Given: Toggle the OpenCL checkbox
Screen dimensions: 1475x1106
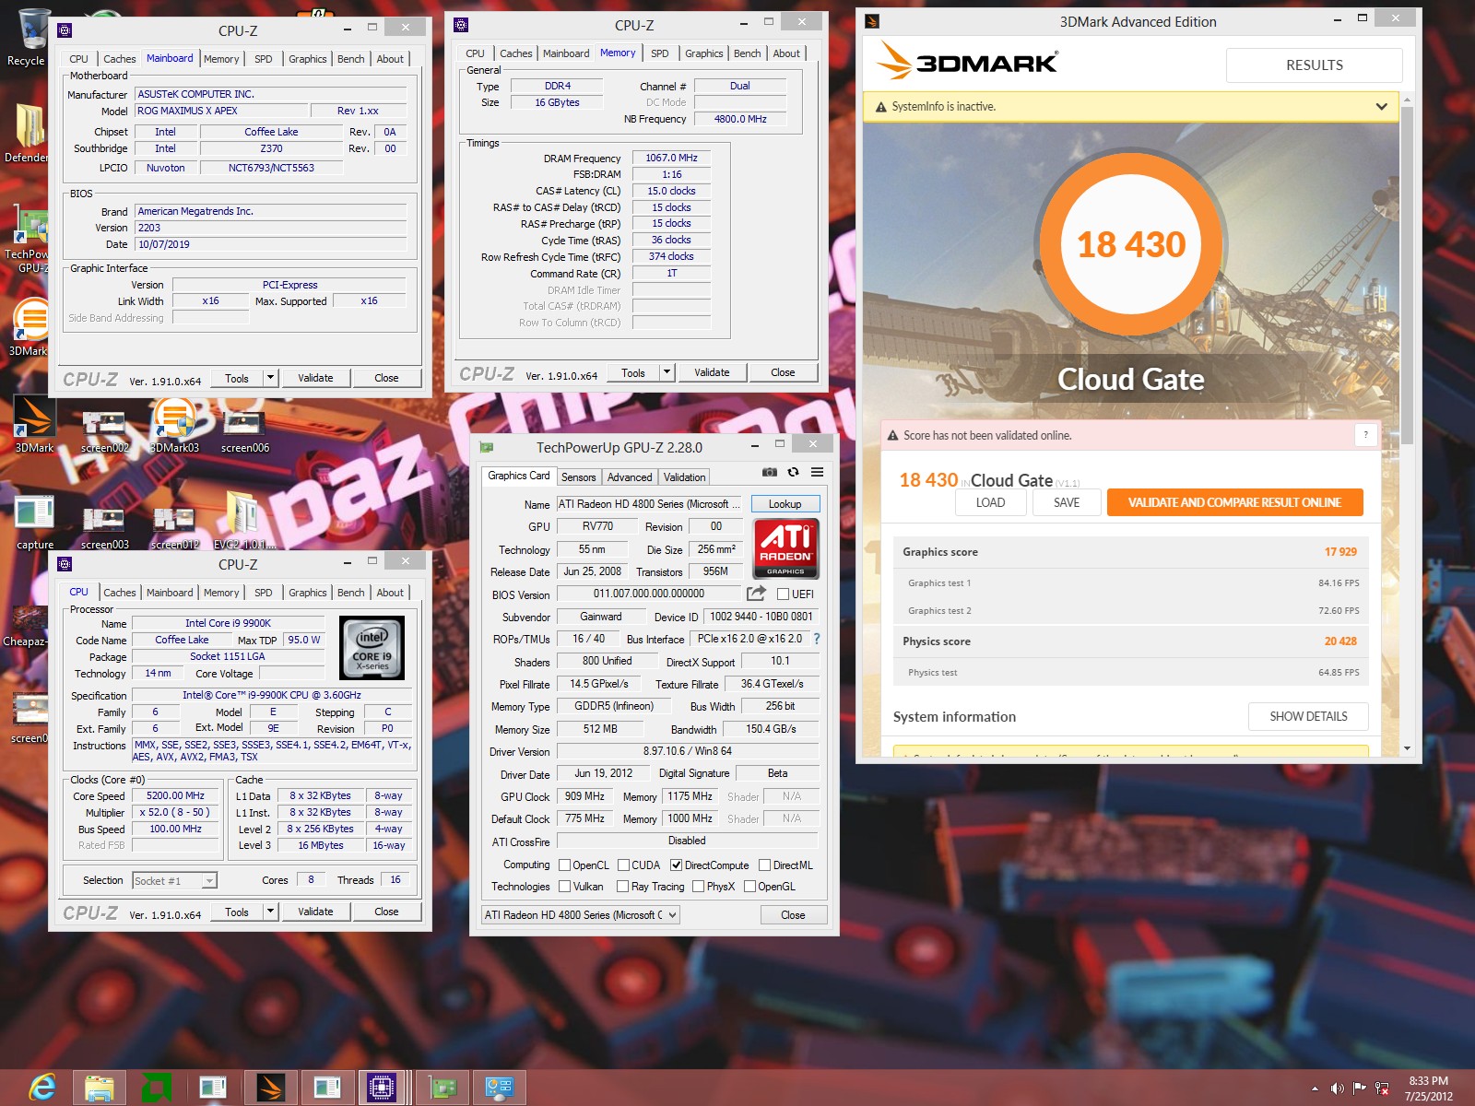Looking at the screenshot, I should 565,865.
